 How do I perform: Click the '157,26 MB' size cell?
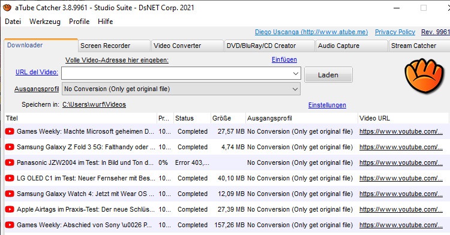pyautogui.click(x=229, y=225)
